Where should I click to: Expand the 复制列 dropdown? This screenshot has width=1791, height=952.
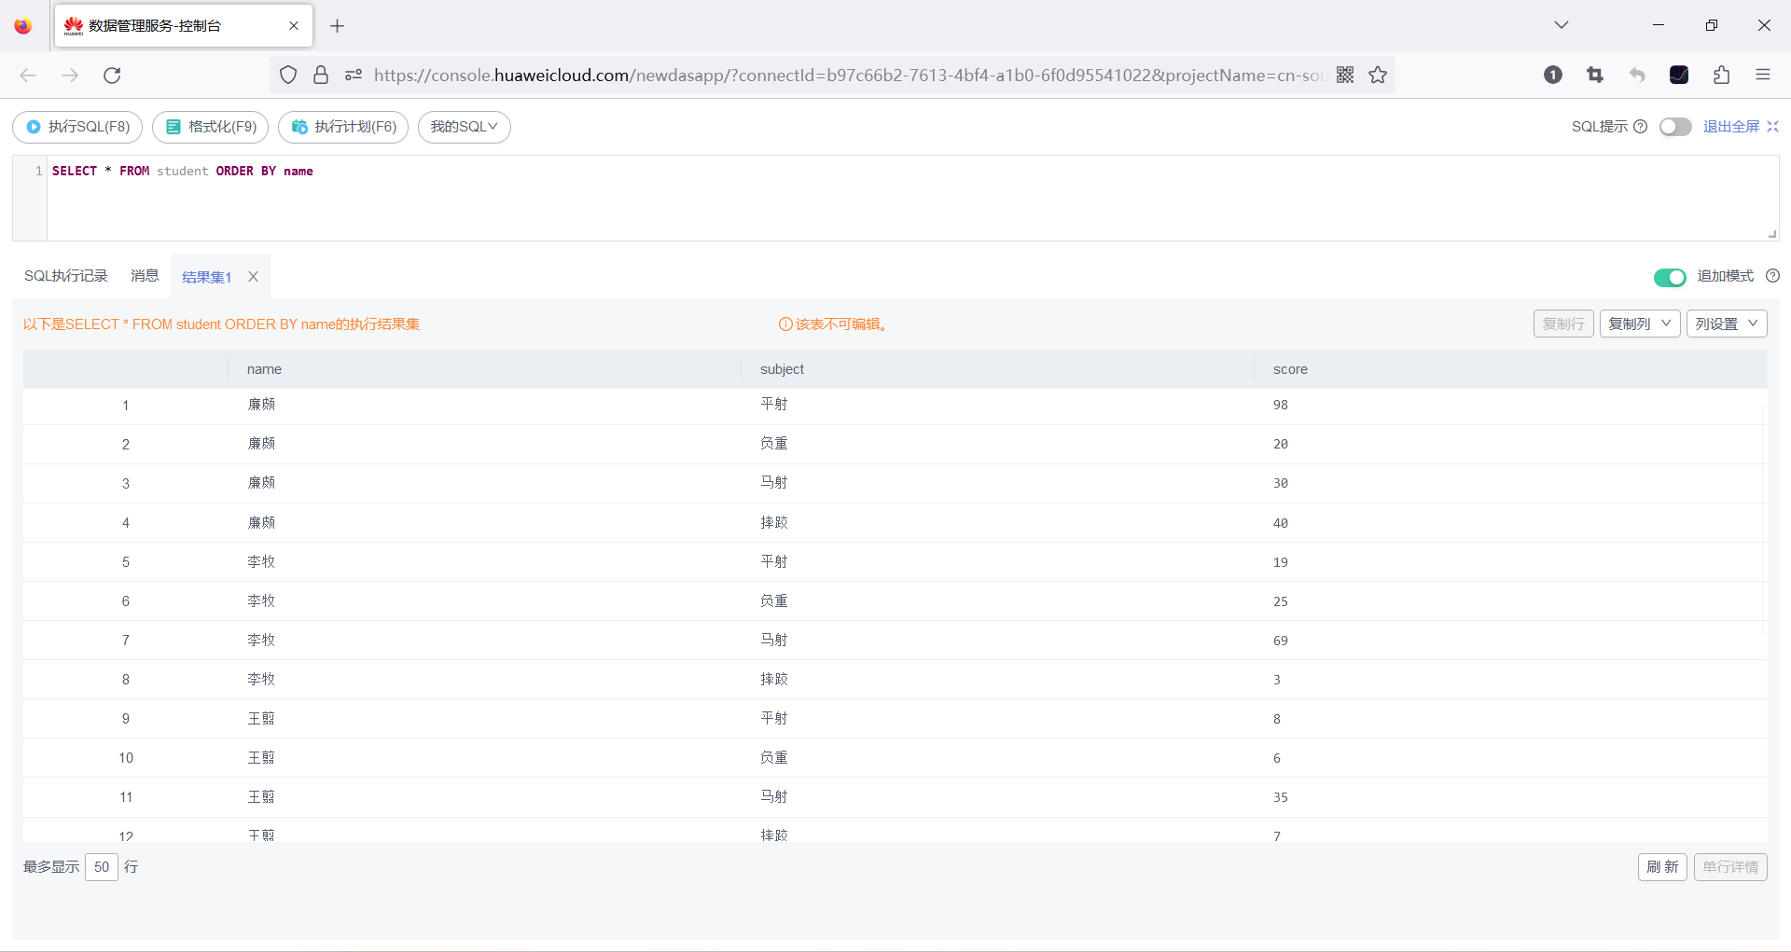tap(1640, 324)
